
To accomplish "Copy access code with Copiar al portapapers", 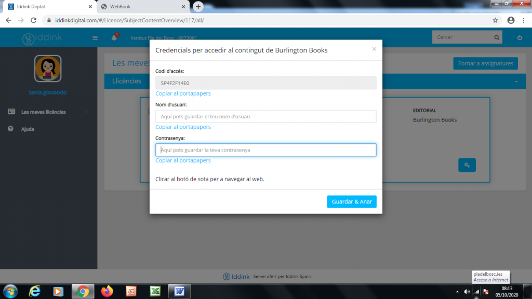I will [183, 93].
